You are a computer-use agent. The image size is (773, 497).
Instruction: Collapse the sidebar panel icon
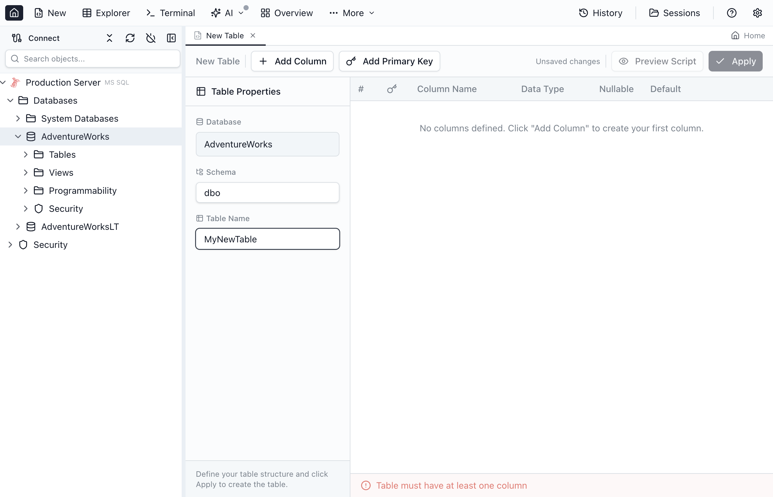tap(171, 38)
